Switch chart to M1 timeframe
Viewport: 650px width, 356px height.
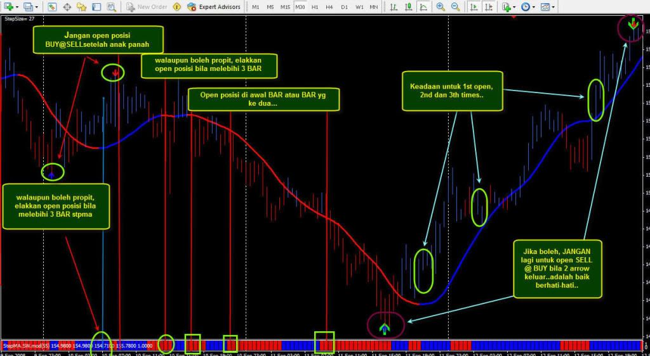256,7
